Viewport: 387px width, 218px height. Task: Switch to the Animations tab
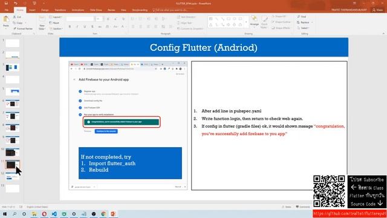tap(78, 10)
